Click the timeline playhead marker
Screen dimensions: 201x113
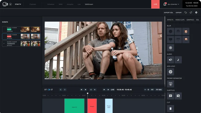click(87, 93)
